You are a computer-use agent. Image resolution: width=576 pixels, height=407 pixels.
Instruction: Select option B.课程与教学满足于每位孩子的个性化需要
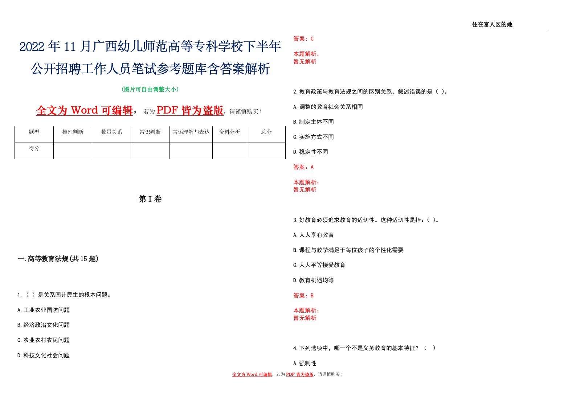tap(348, 250)
